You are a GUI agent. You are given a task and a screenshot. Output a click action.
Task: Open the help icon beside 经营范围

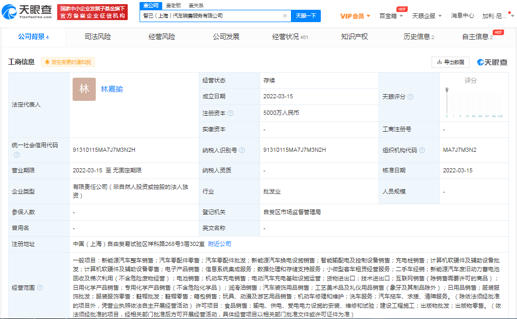40,288
